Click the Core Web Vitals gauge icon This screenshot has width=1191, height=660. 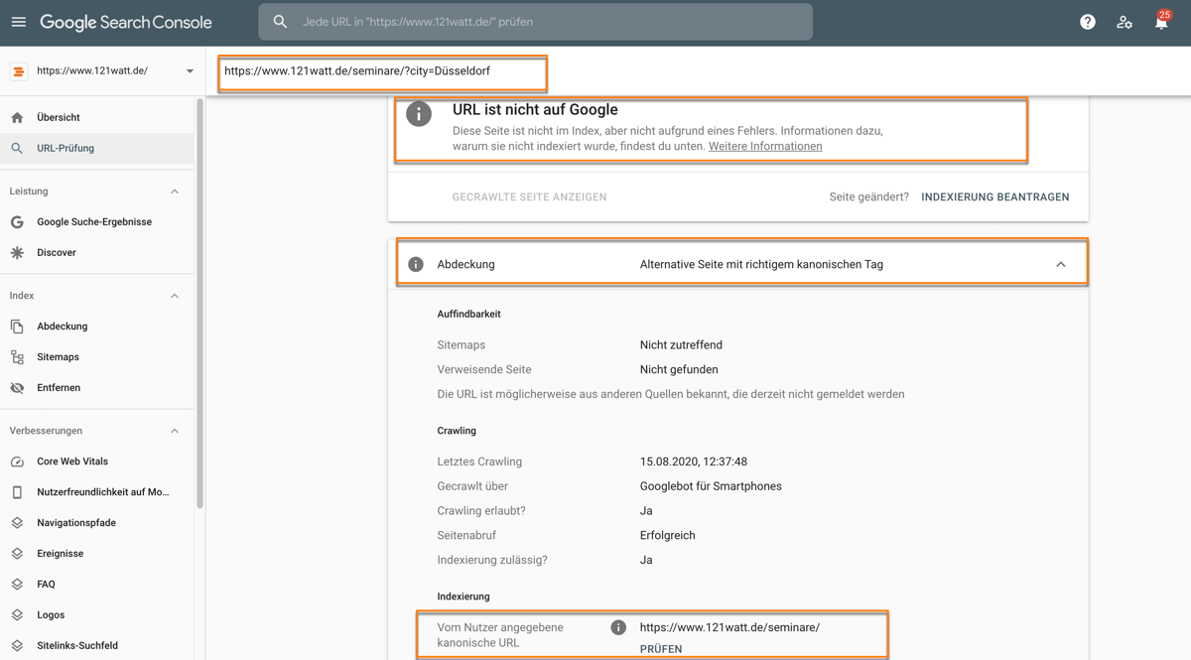pos(17,462)
